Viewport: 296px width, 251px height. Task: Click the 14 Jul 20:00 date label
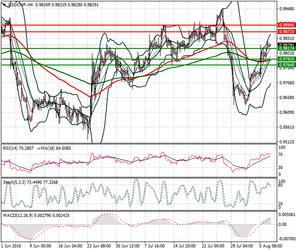point(184,246)
